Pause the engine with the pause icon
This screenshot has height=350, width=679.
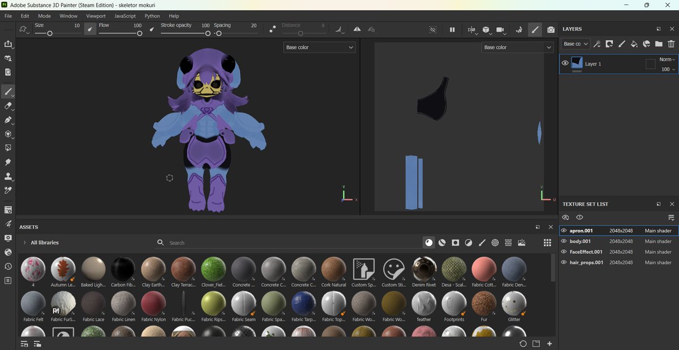click(452, 29)
